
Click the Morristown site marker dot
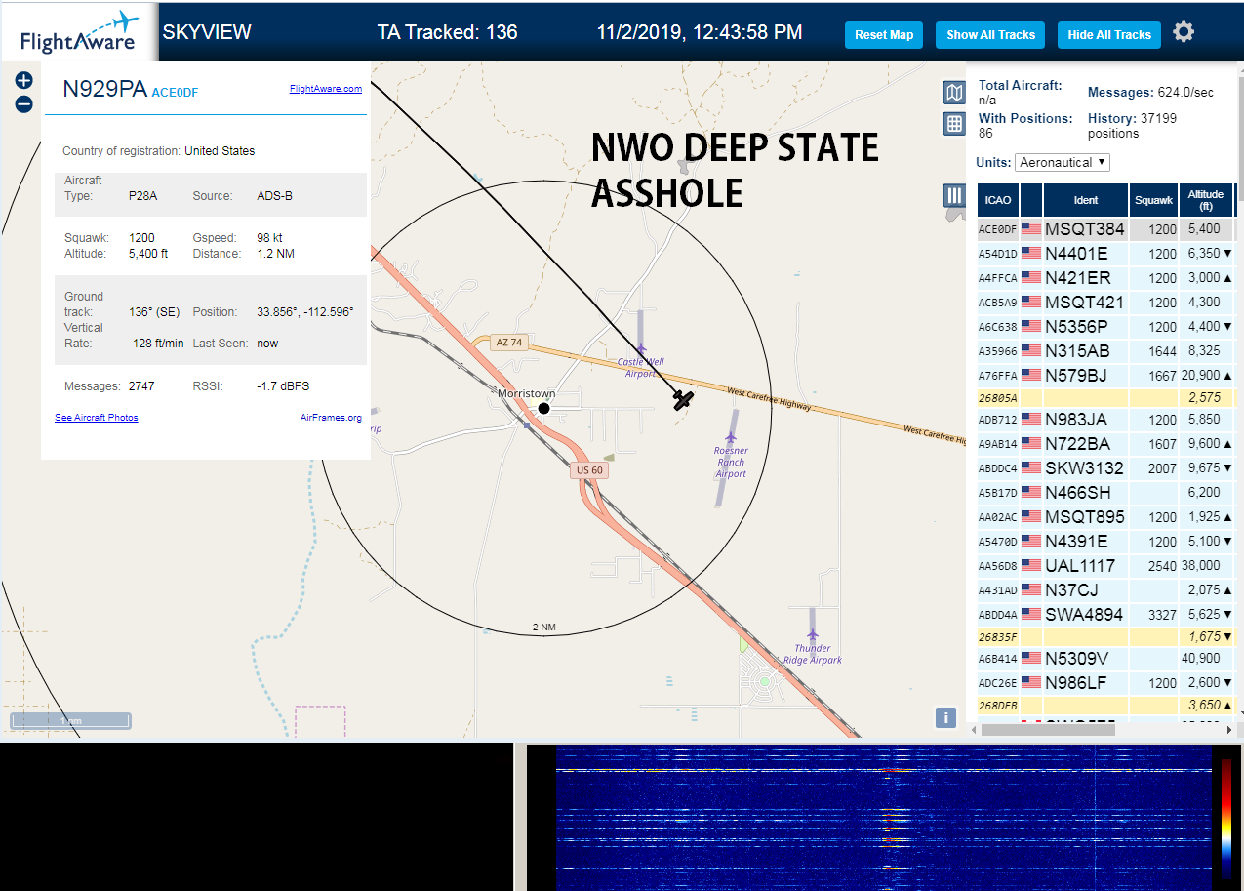544,408
